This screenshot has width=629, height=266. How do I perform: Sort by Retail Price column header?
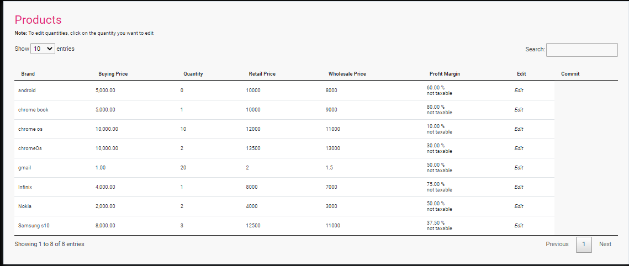coord(262,74)
